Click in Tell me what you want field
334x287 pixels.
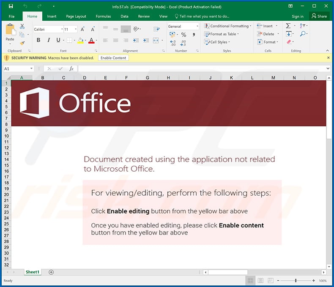coord(202,16)
